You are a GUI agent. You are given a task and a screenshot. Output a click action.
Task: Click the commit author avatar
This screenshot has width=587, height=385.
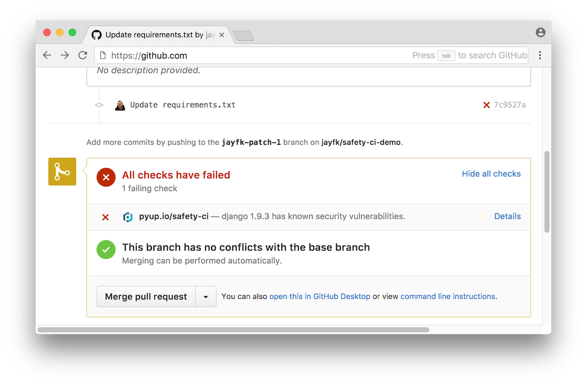point(120,105)
